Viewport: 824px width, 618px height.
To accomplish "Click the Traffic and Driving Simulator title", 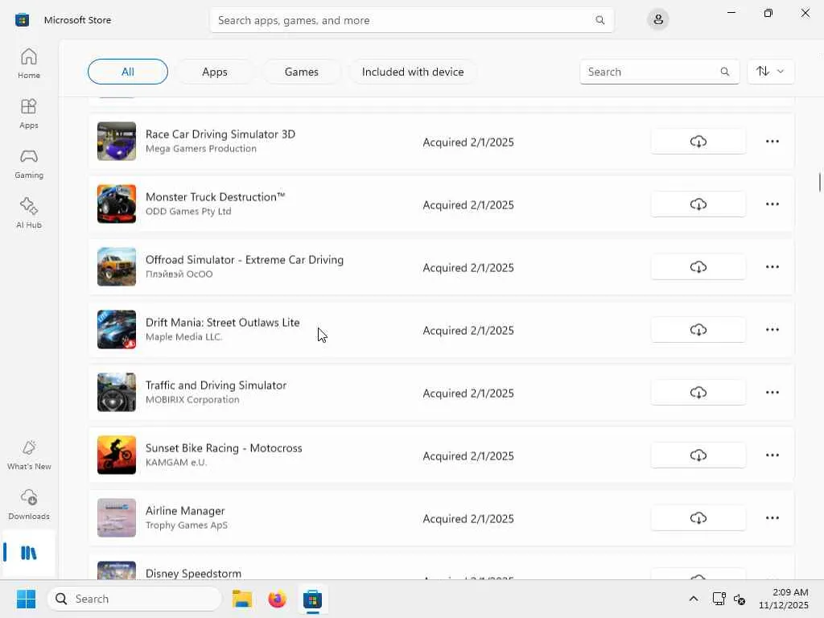I will point(216,385).
